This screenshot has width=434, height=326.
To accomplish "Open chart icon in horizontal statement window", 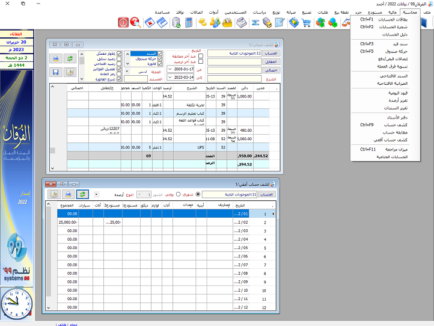I will 53,195.
